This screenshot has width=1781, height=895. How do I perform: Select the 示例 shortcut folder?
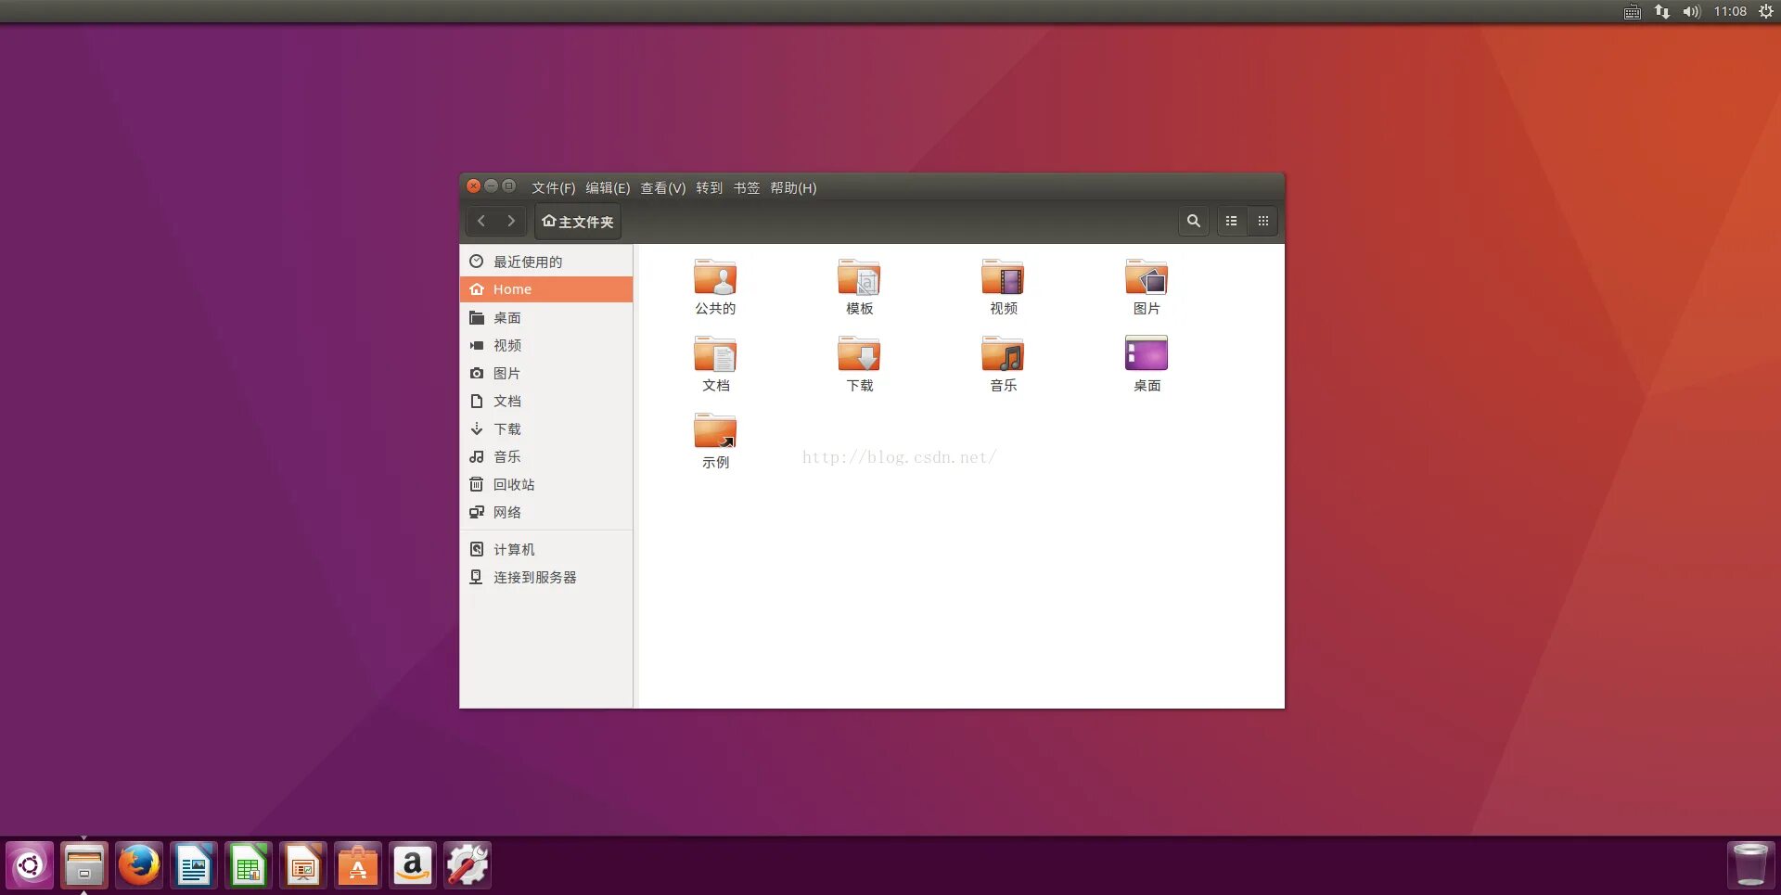(715, 431)
